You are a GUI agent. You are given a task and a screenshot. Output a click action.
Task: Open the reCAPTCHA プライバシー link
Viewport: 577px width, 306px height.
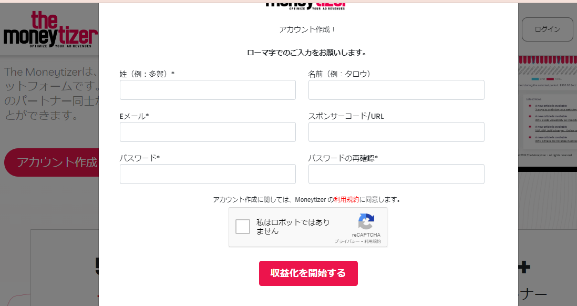pyautogui.click(x=347, y=241)
